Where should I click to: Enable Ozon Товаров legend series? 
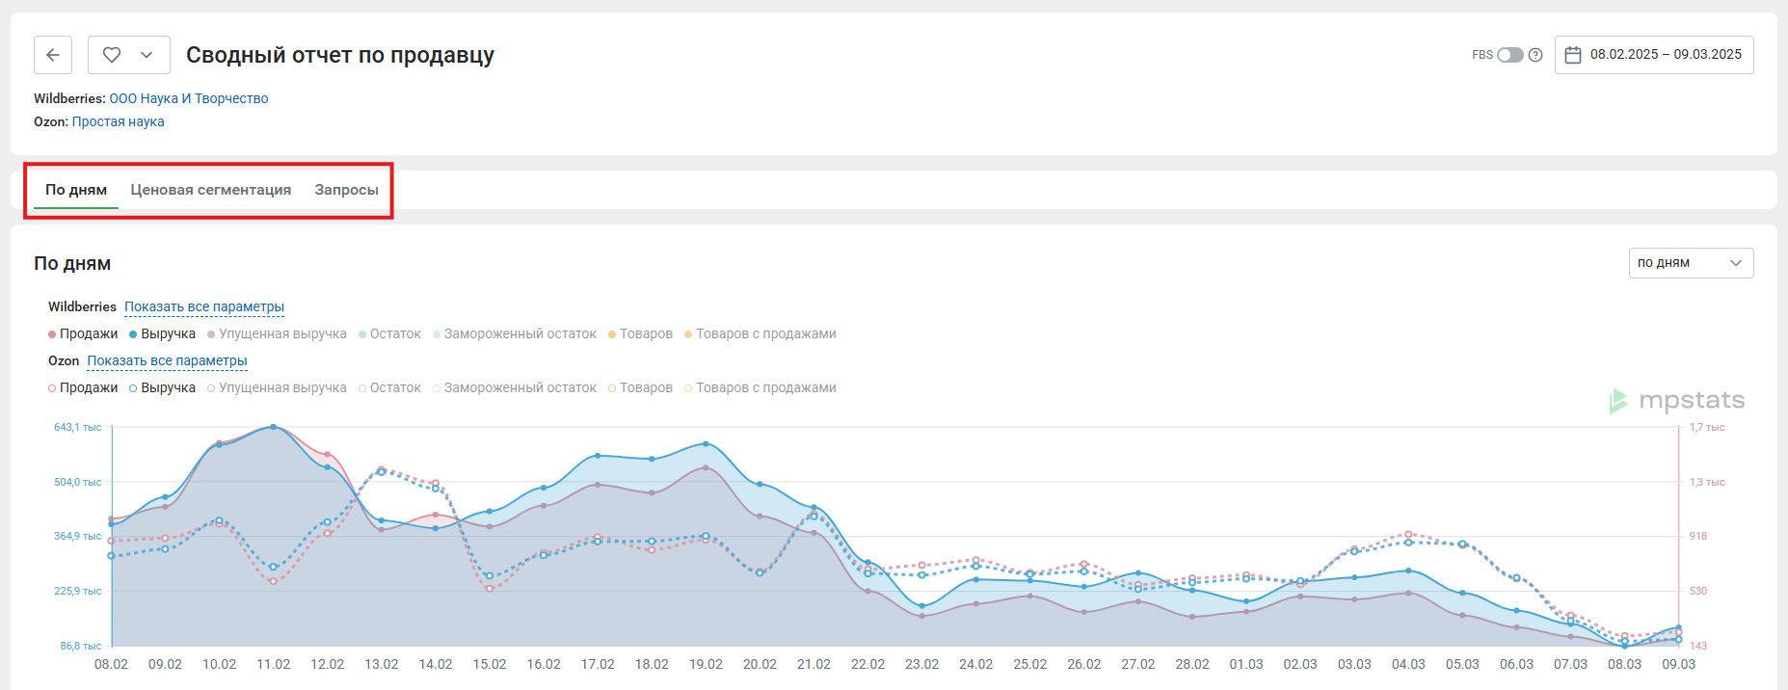640,387
